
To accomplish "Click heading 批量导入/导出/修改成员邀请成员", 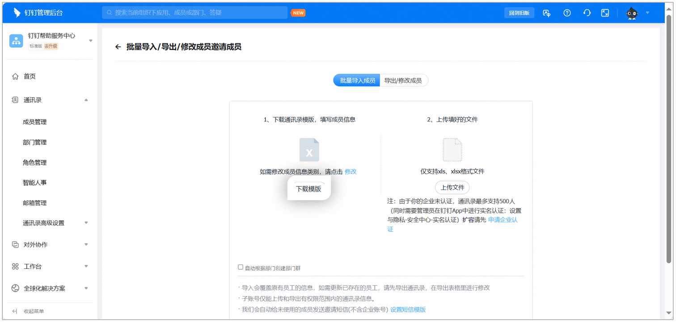I will (x=184, y=47).
